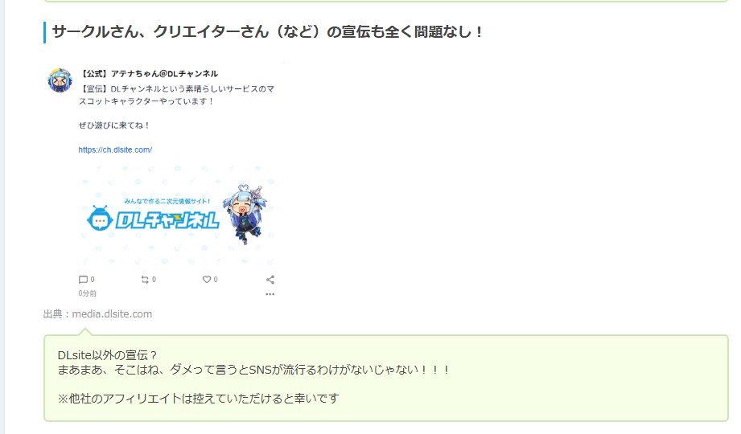This screenshot has height=434, width=741.
Task: Click the repost arrows icon
Action: [x=145, y=280]
